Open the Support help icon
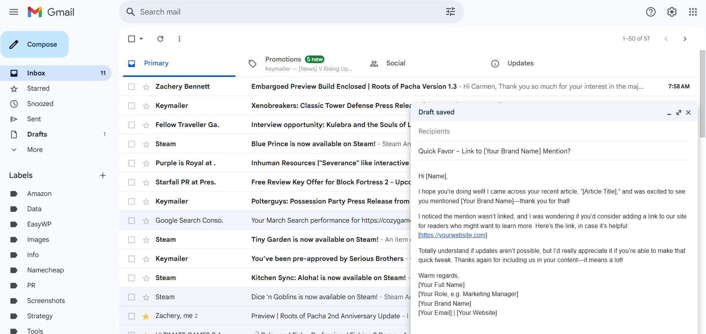 [x=651, y=12]
